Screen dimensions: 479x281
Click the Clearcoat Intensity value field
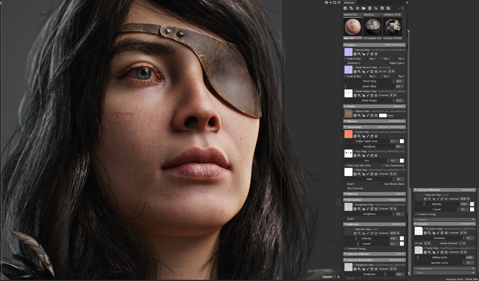(x=464, y=204)
